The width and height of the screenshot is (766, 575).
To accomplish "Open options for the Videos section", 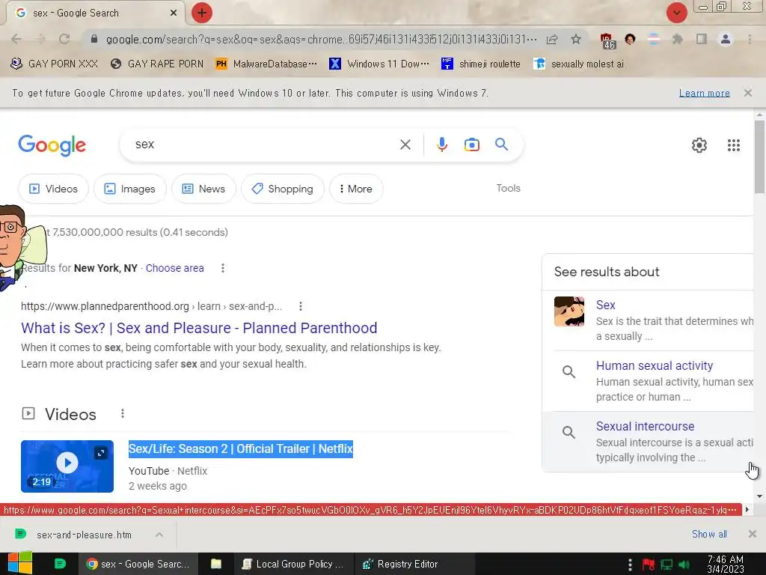I will click(x=123, y=413).
